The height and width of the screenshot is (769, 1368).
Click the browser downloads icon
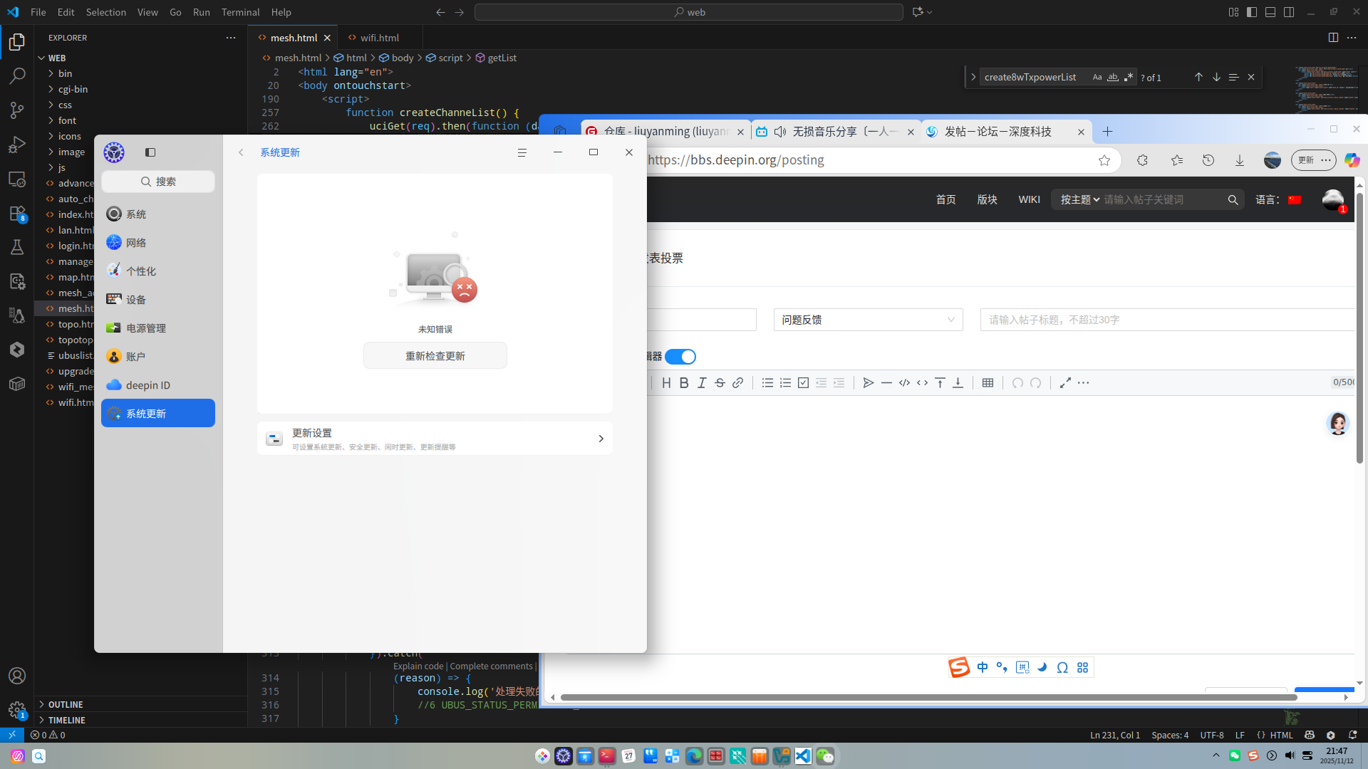[1240, 160]
